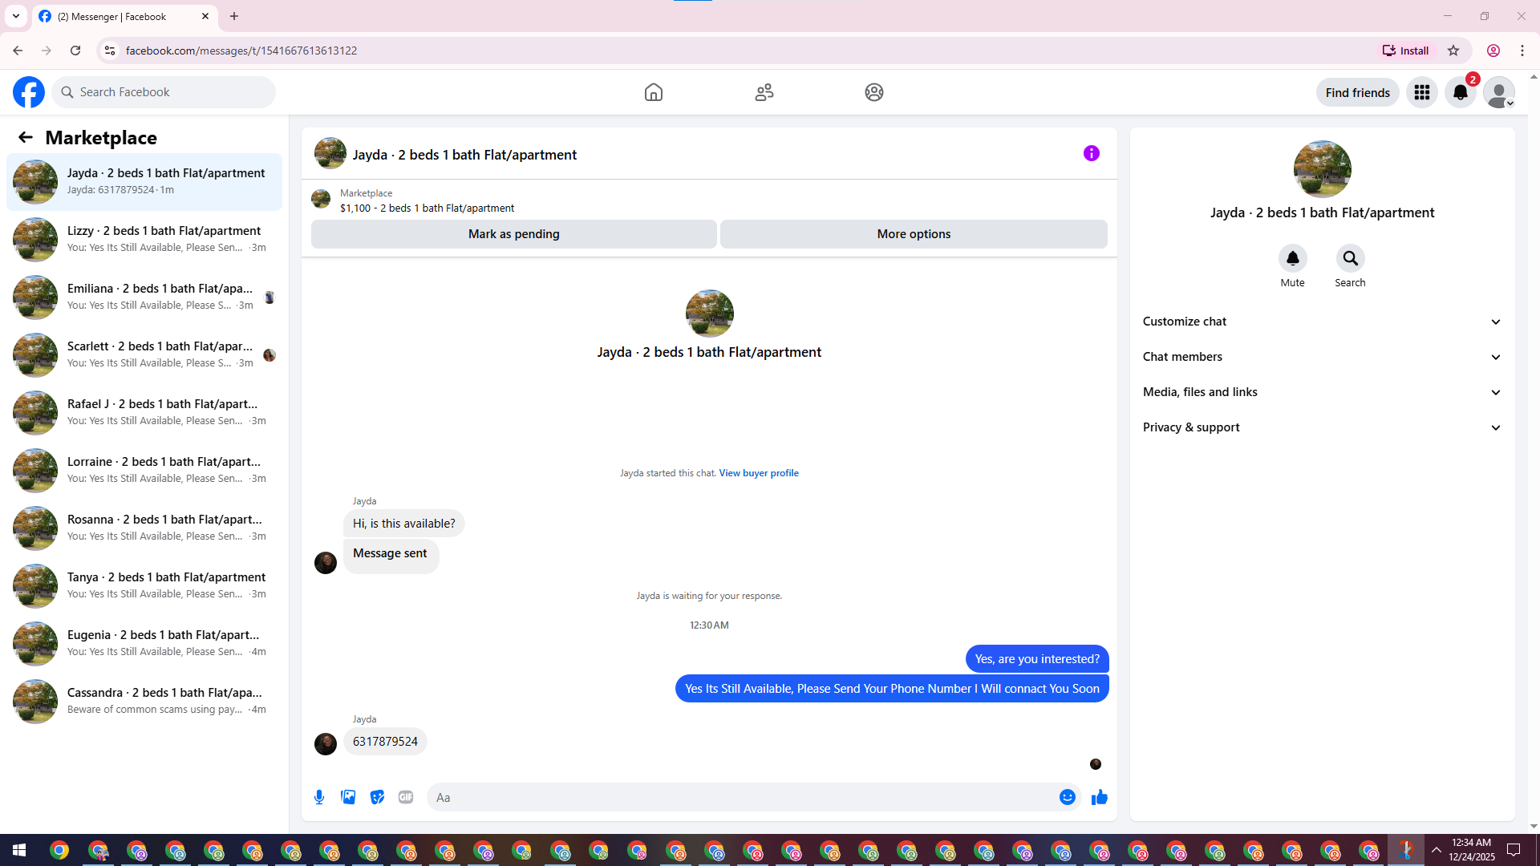The image size is (1540, 866).
Task: Search in conversation with the magnifier icon
Action: pyautogui.click(x=1350, y=258)
